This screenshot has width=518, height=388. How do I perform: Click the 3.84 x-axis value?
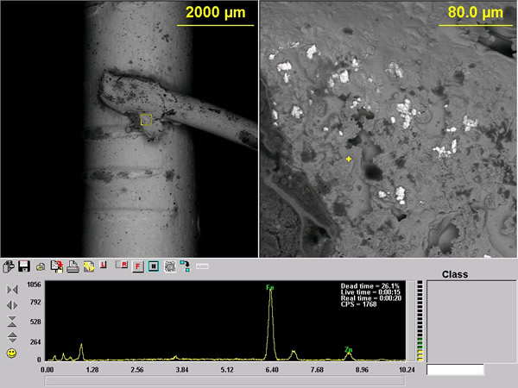pyautogui.click(x=182, y=370)
